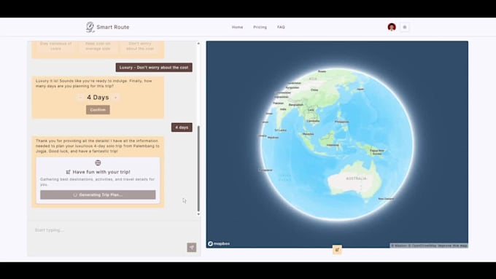Click the Philippines label on the globe

pyautogui.click(x=342, y=122)
